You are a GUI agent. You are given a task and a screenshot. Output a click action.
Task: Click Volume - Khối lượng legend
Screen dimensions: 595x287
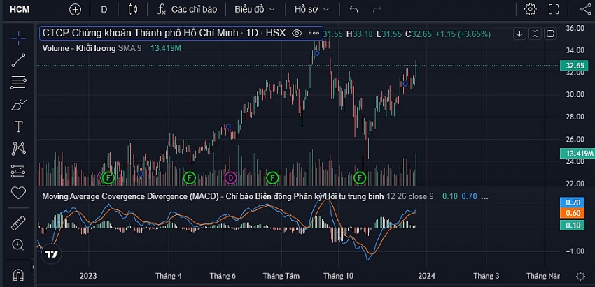tap(79, 48)
